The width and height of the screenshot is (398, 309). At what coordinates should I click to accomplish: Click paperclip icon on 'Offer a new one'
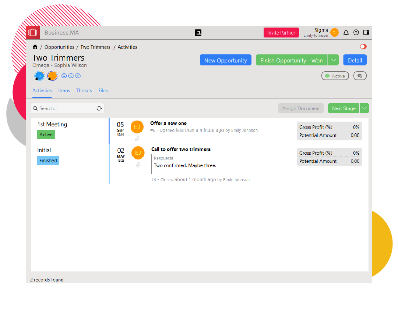(x=137, y=139)
